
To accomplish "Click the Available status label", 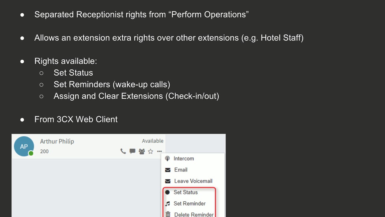I will click(x=152, y=141).
